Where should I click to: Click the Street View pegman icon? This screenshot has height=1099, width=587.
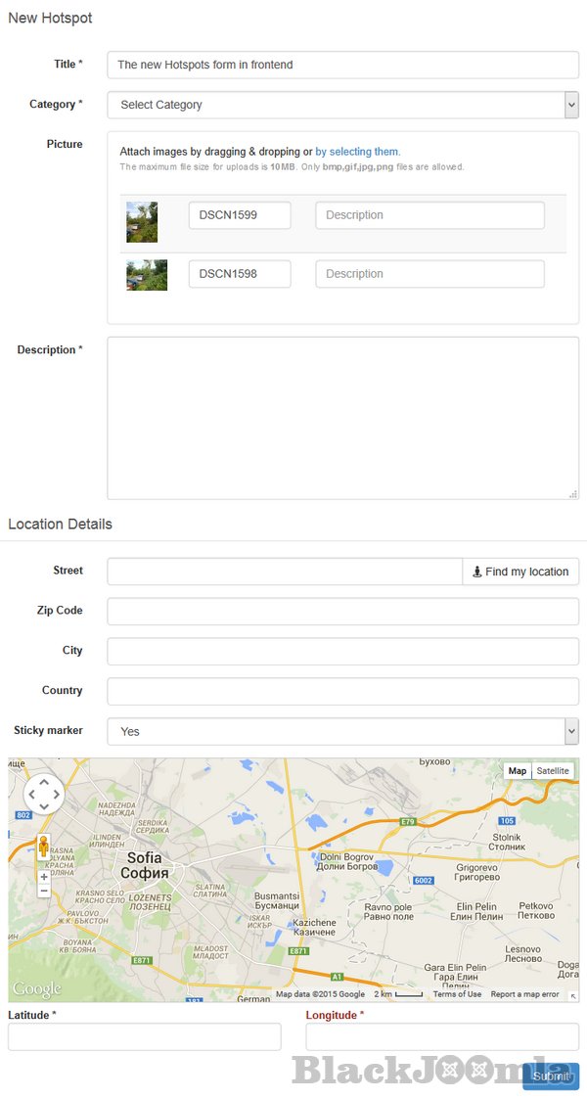(43, 847)
